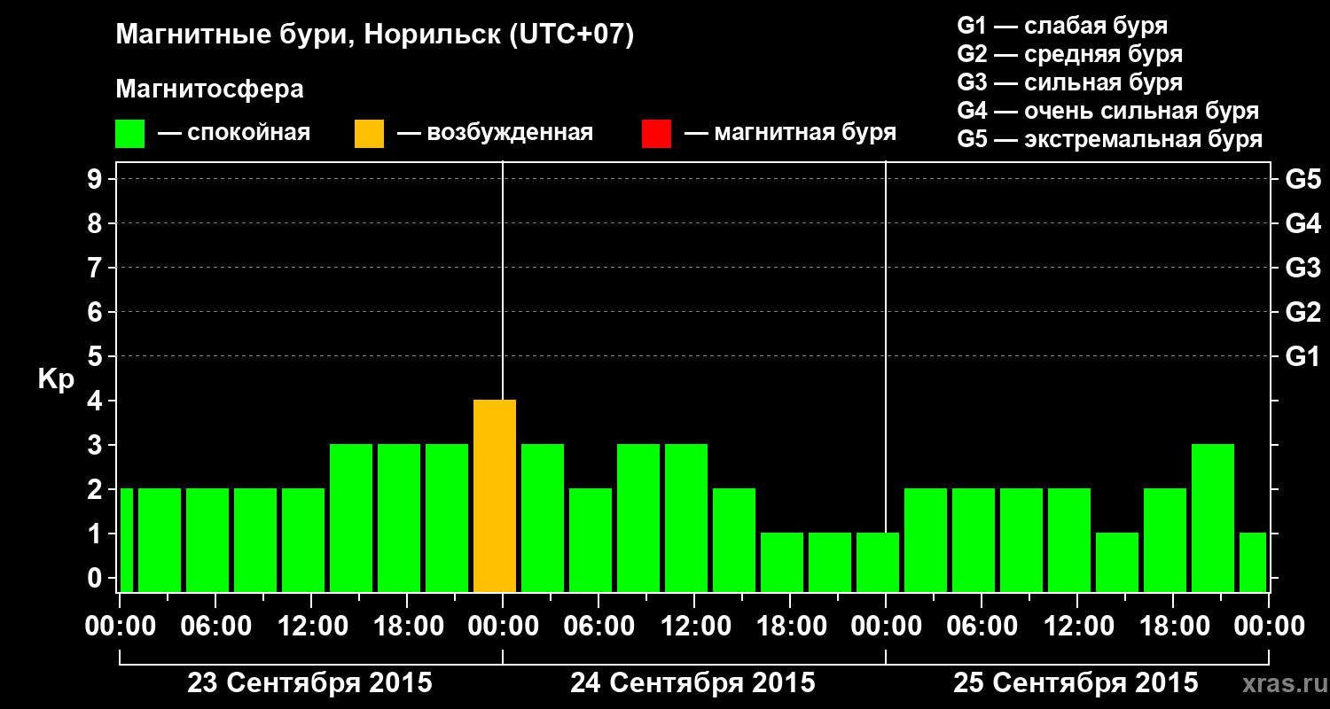Click the G3 right-axis label
Screen dimensions: 1330x709
tap(1303, 268)
